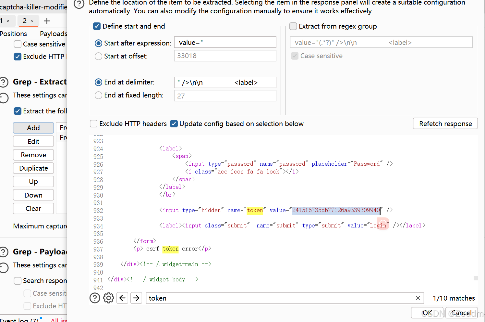Screen dimensions: 485x322
Task: Enable Search responses checkbox in Grep - Payloads
Action: 18,281
